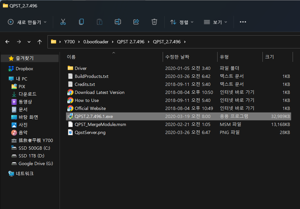Open the 정렬 sort dropdown
300x209 pixels.
pyautogui.click(x=182, y=22)
